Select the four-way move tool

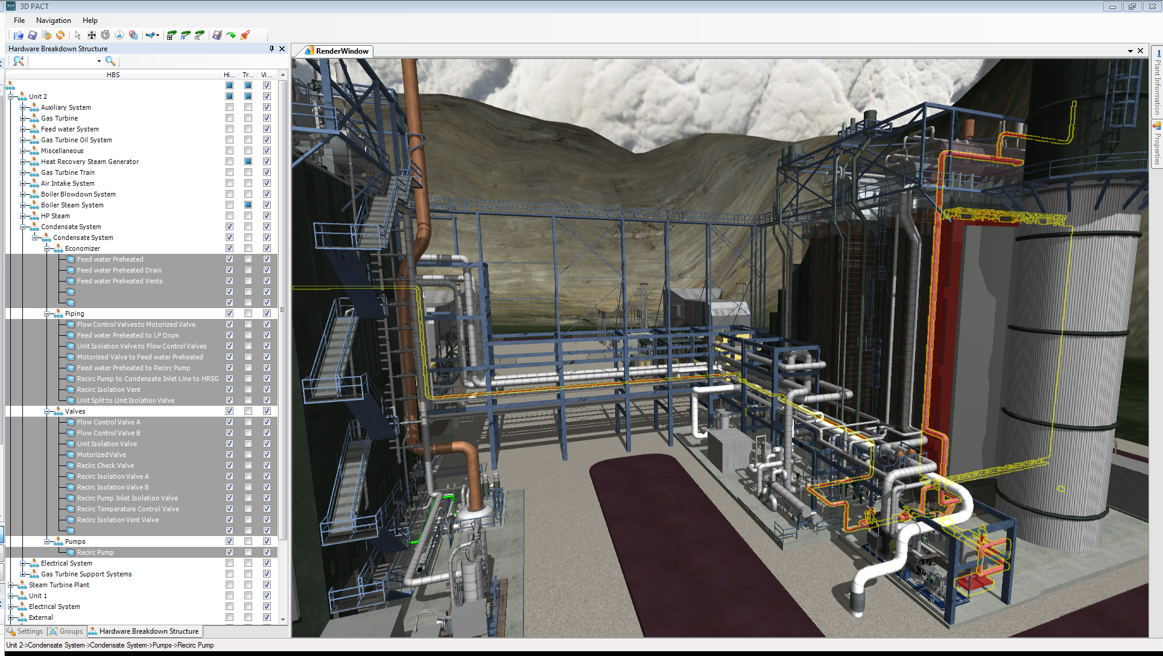point(92,36)
